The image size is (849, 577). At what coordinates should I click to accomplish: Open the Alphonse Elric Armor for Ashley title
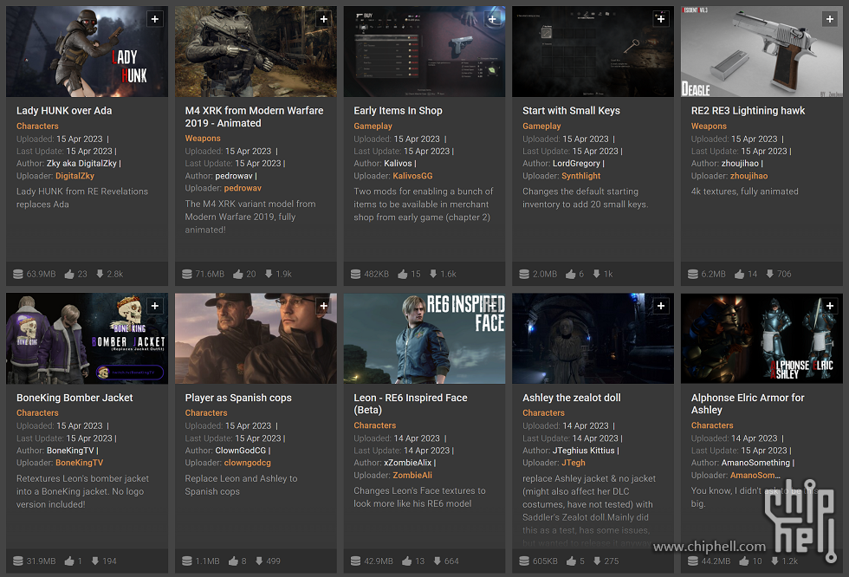(x=748, y=404)
